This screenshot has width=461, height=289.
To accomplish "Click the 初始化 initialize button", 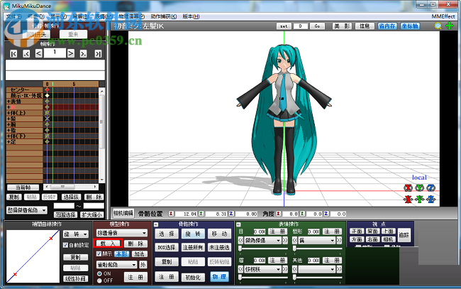I will 193,277.
